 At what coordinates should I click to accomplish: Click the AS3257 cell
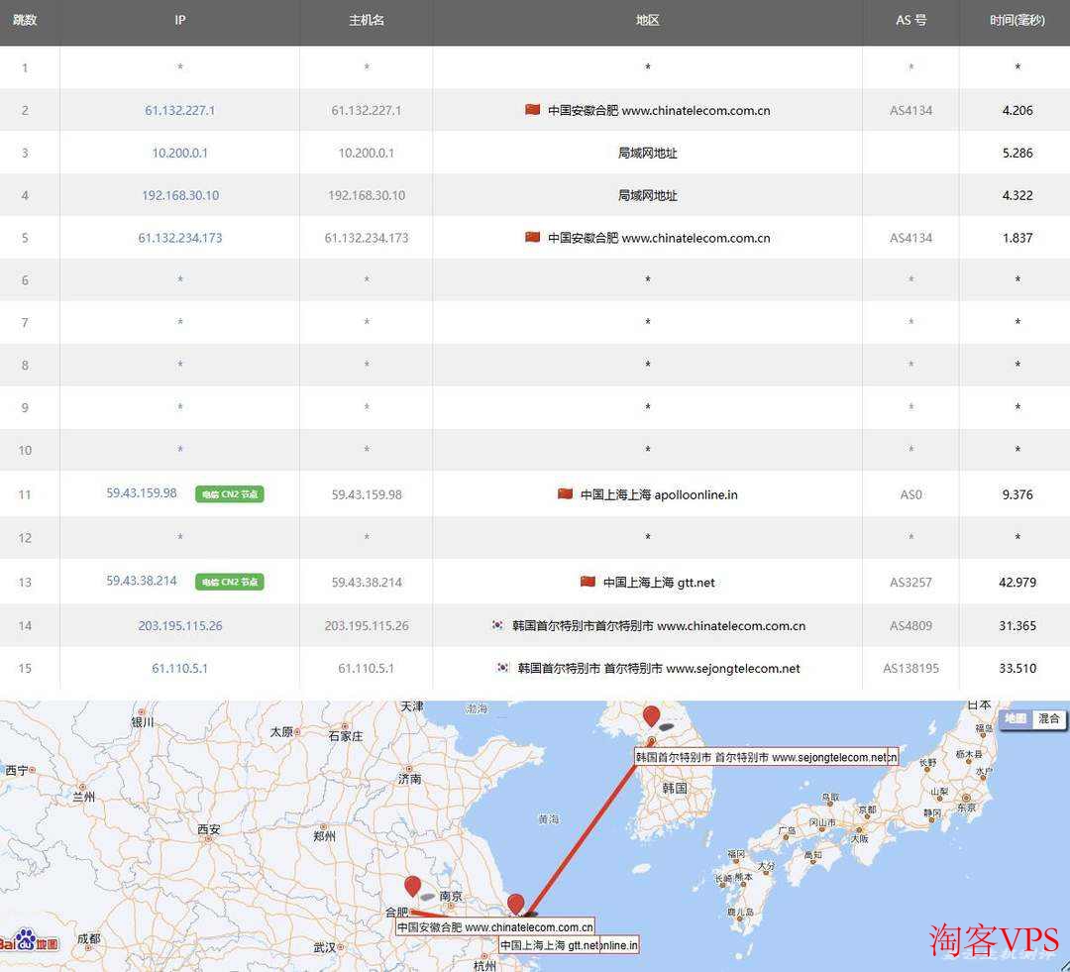pos(911,583)
